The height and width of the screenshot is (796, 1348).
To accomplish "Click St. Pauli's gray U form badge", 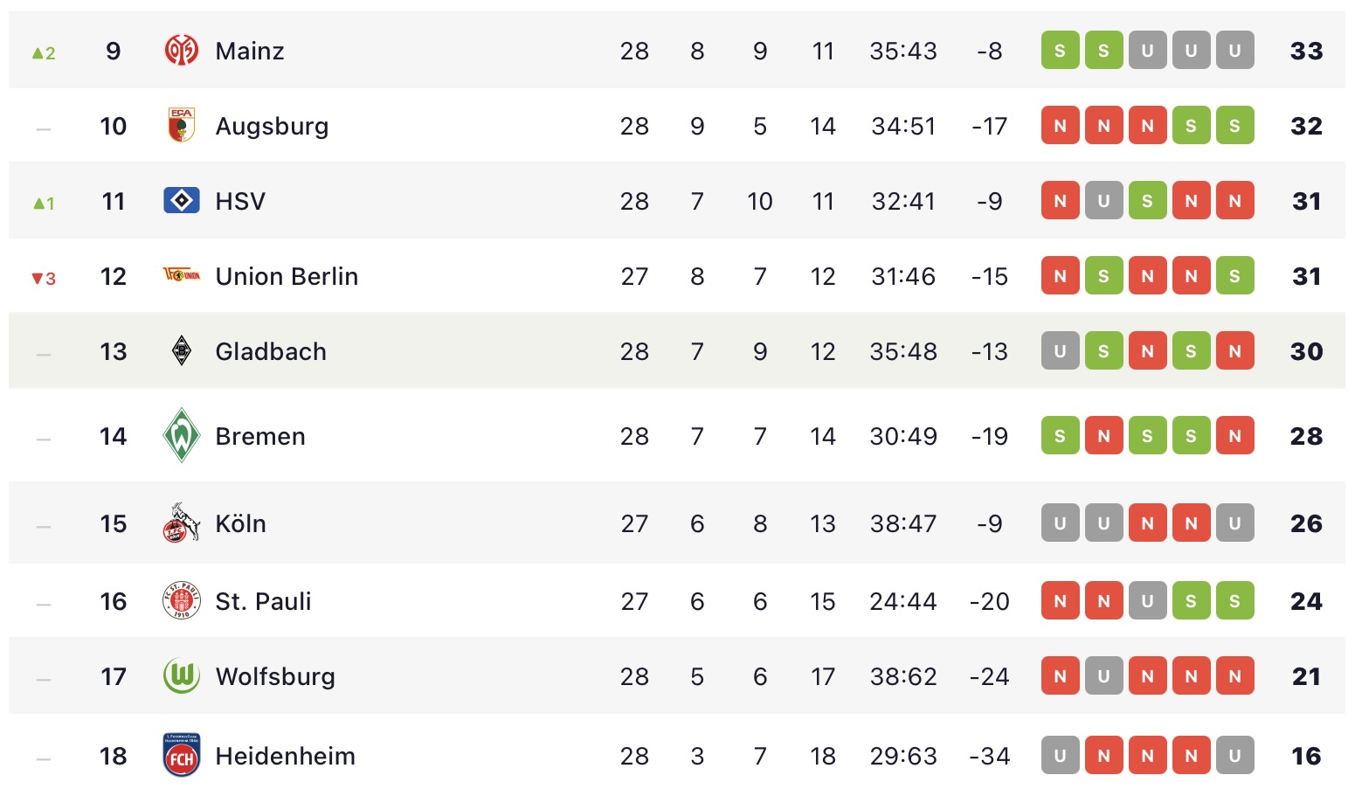I will (x=1147, y=601).
